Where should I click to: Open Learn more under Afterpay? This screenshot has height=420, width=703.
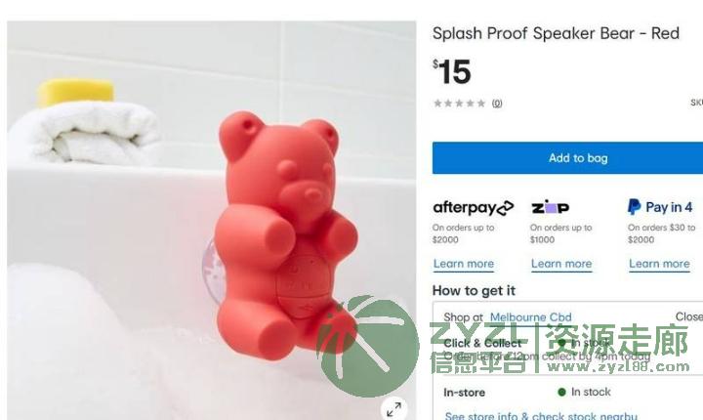(464, 264)
